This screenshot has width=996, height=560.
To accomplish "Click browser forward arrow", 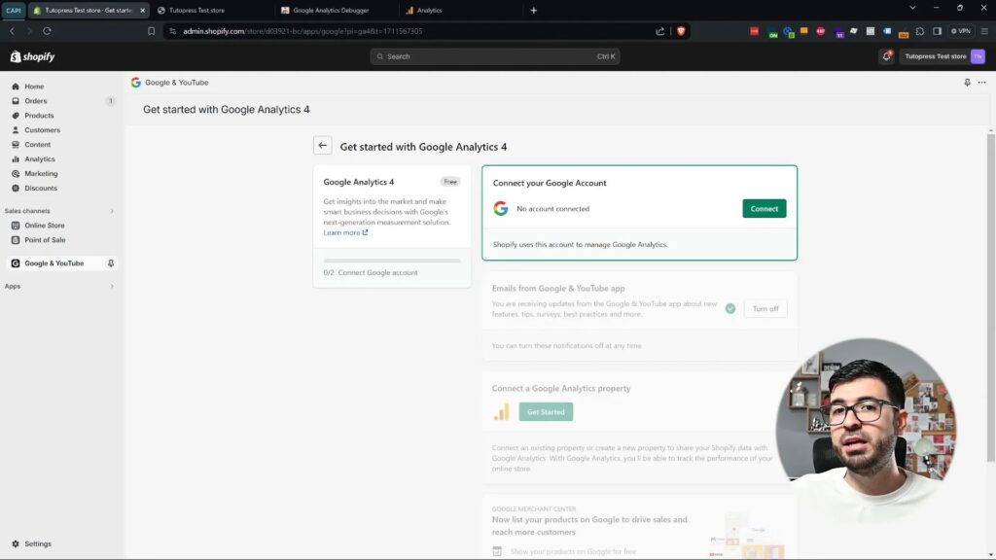I will (x=29, y=31).
